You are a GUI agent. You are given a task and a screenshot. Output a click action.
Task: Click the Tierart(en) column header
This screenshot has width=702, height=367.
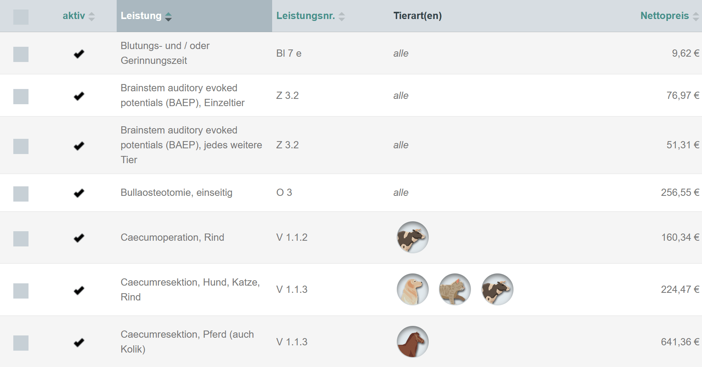click(417, 16)
